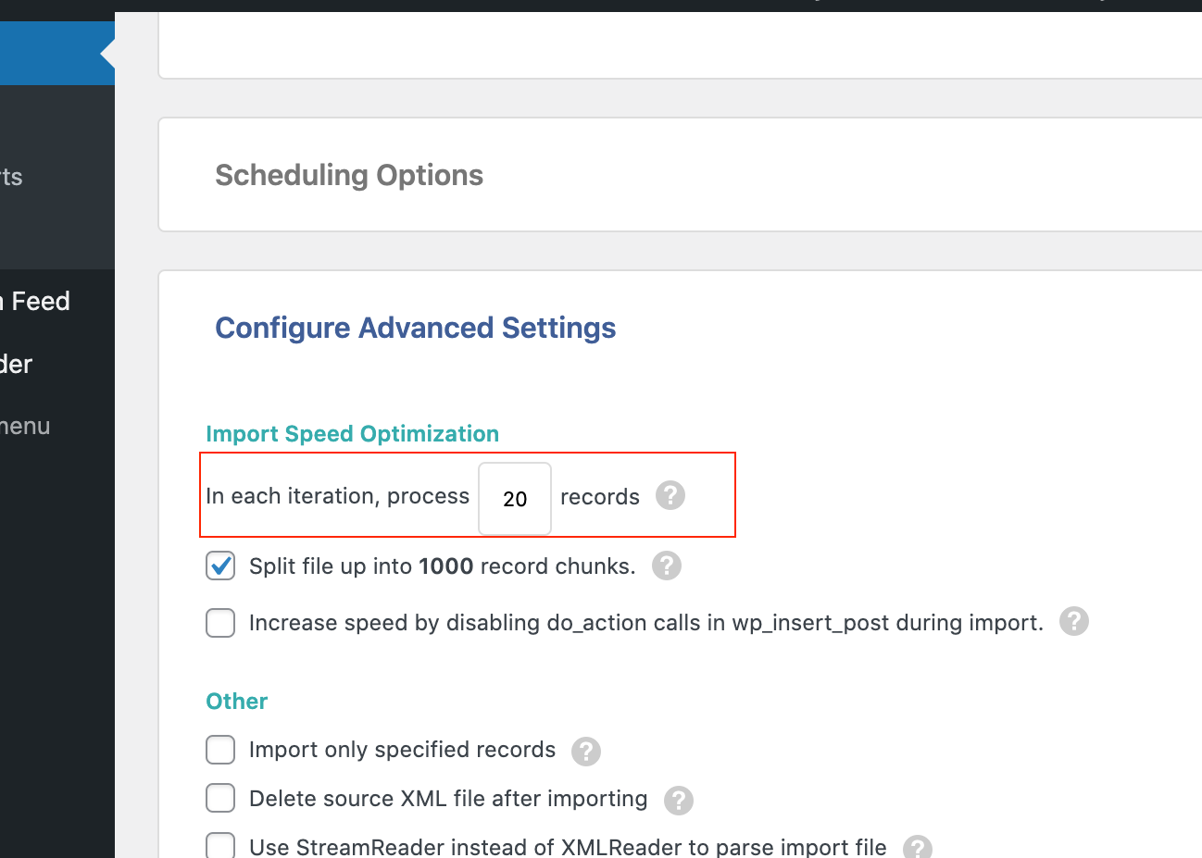Collapse the Configure Advanced Settings section

(415, 328)
